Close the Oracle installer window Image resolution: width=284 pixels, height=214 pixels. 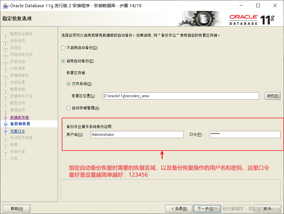[x=275, y=5]
